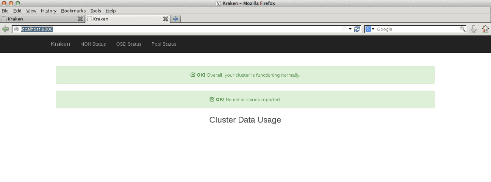Close the second Kraken tab
This screenshot has height=182, width=491.
pos(166,19)
